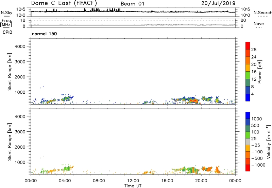This screenshot has height=188, width=272.
Task: Click the strong red echo near 19:00 in power panel
Action: 194,100
